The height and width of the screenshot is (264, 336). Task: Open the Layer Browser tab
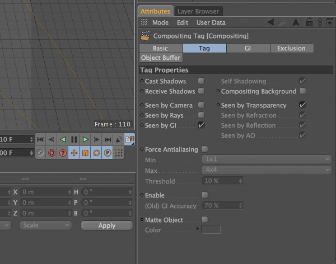coord(198,11)
